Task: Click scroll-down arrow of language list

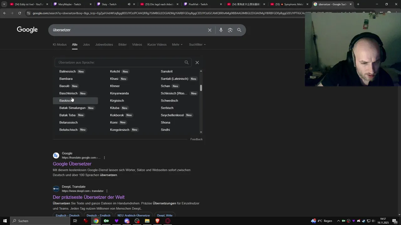Action: pos(201,132)
